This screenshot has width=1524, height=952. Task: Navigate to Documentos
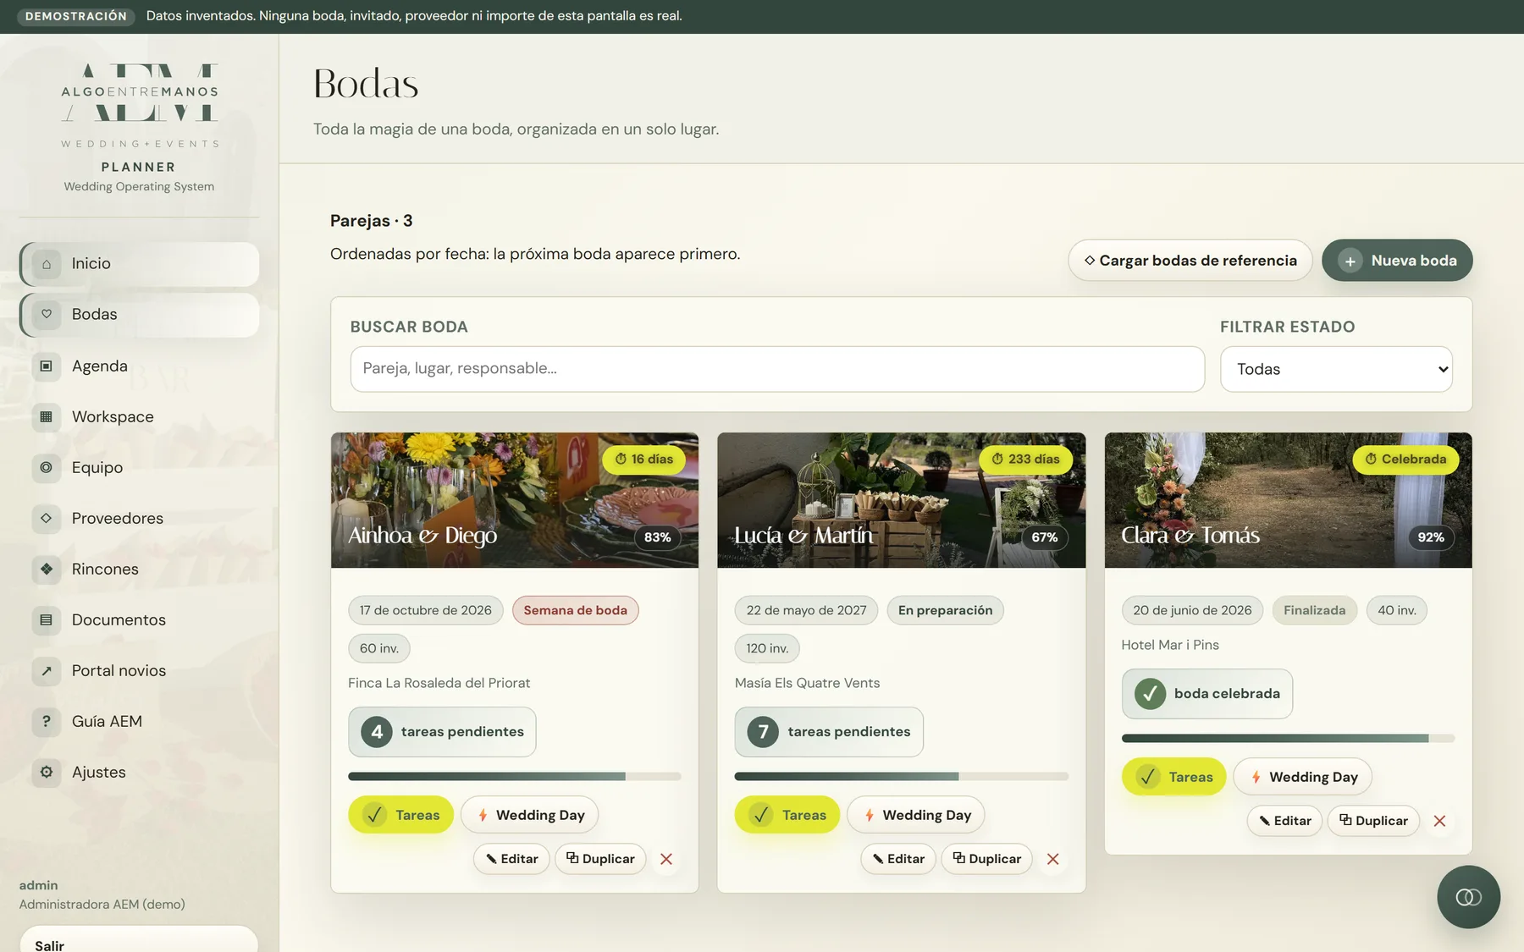coord(139,619)
